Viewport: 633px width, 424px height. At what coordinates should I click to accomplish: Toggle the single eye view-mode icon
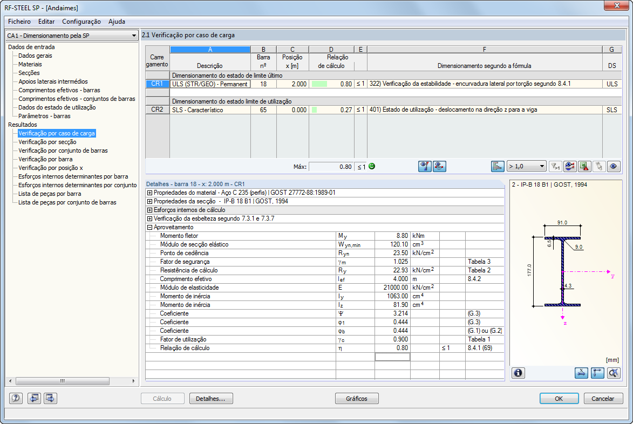coord(613,166)
